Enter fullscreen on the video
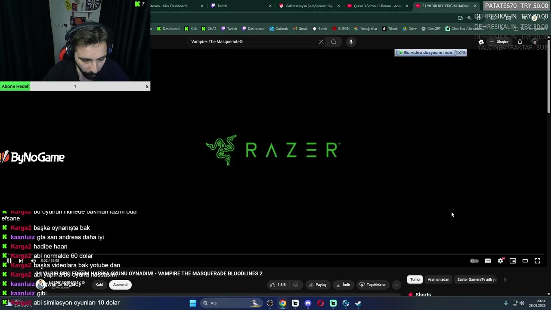551x310 pixels. pos(538,261)
